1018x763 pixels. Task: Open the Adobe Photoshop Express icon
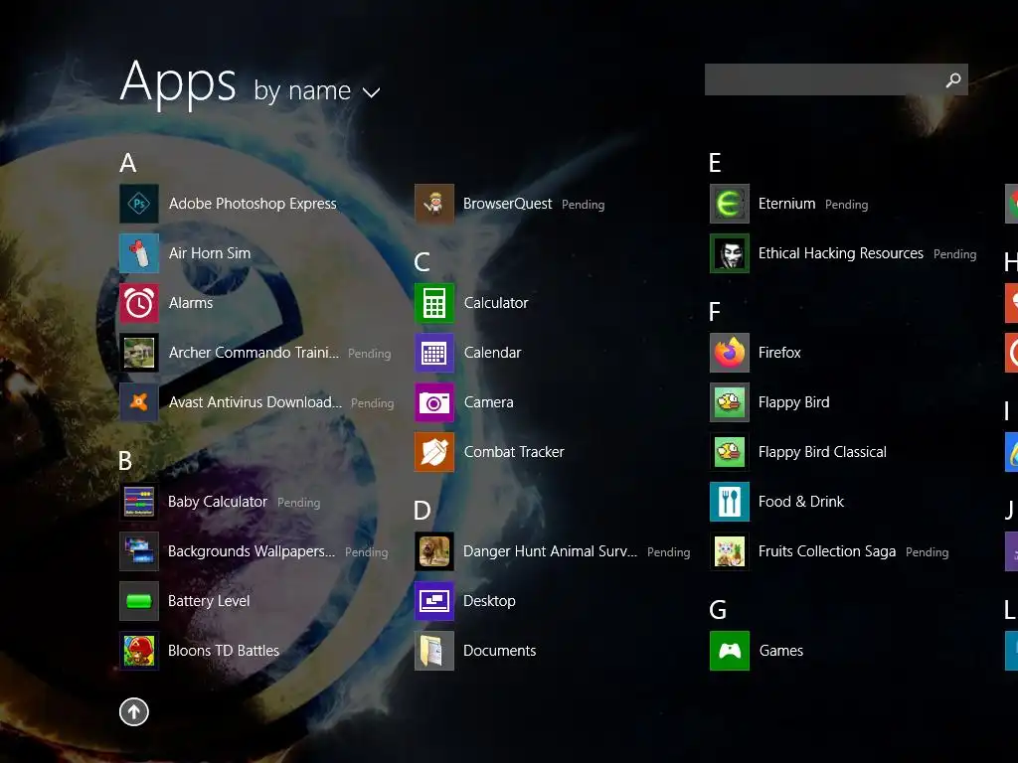(139, 204)
